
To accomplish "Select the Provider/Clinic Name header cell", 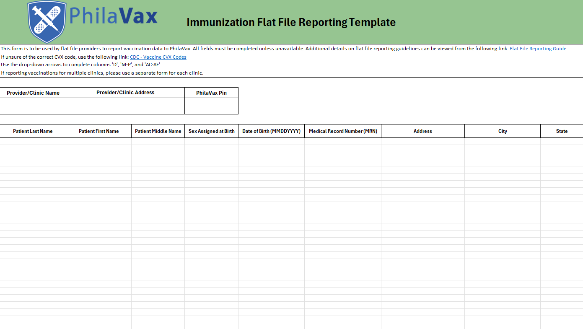I will pos(33,93).
